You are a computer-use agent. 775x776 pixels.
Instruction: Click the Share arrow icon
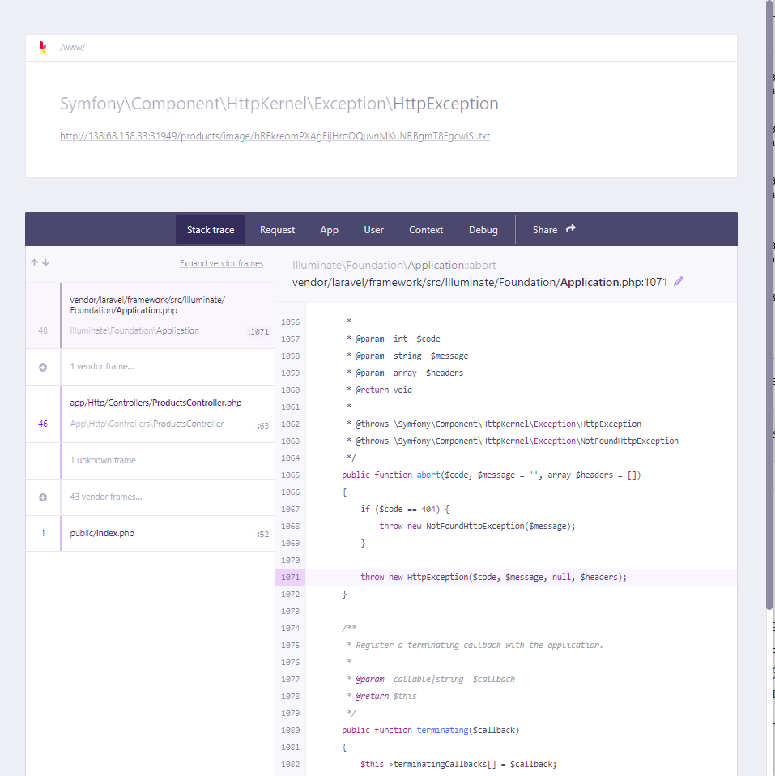[571, 229]
